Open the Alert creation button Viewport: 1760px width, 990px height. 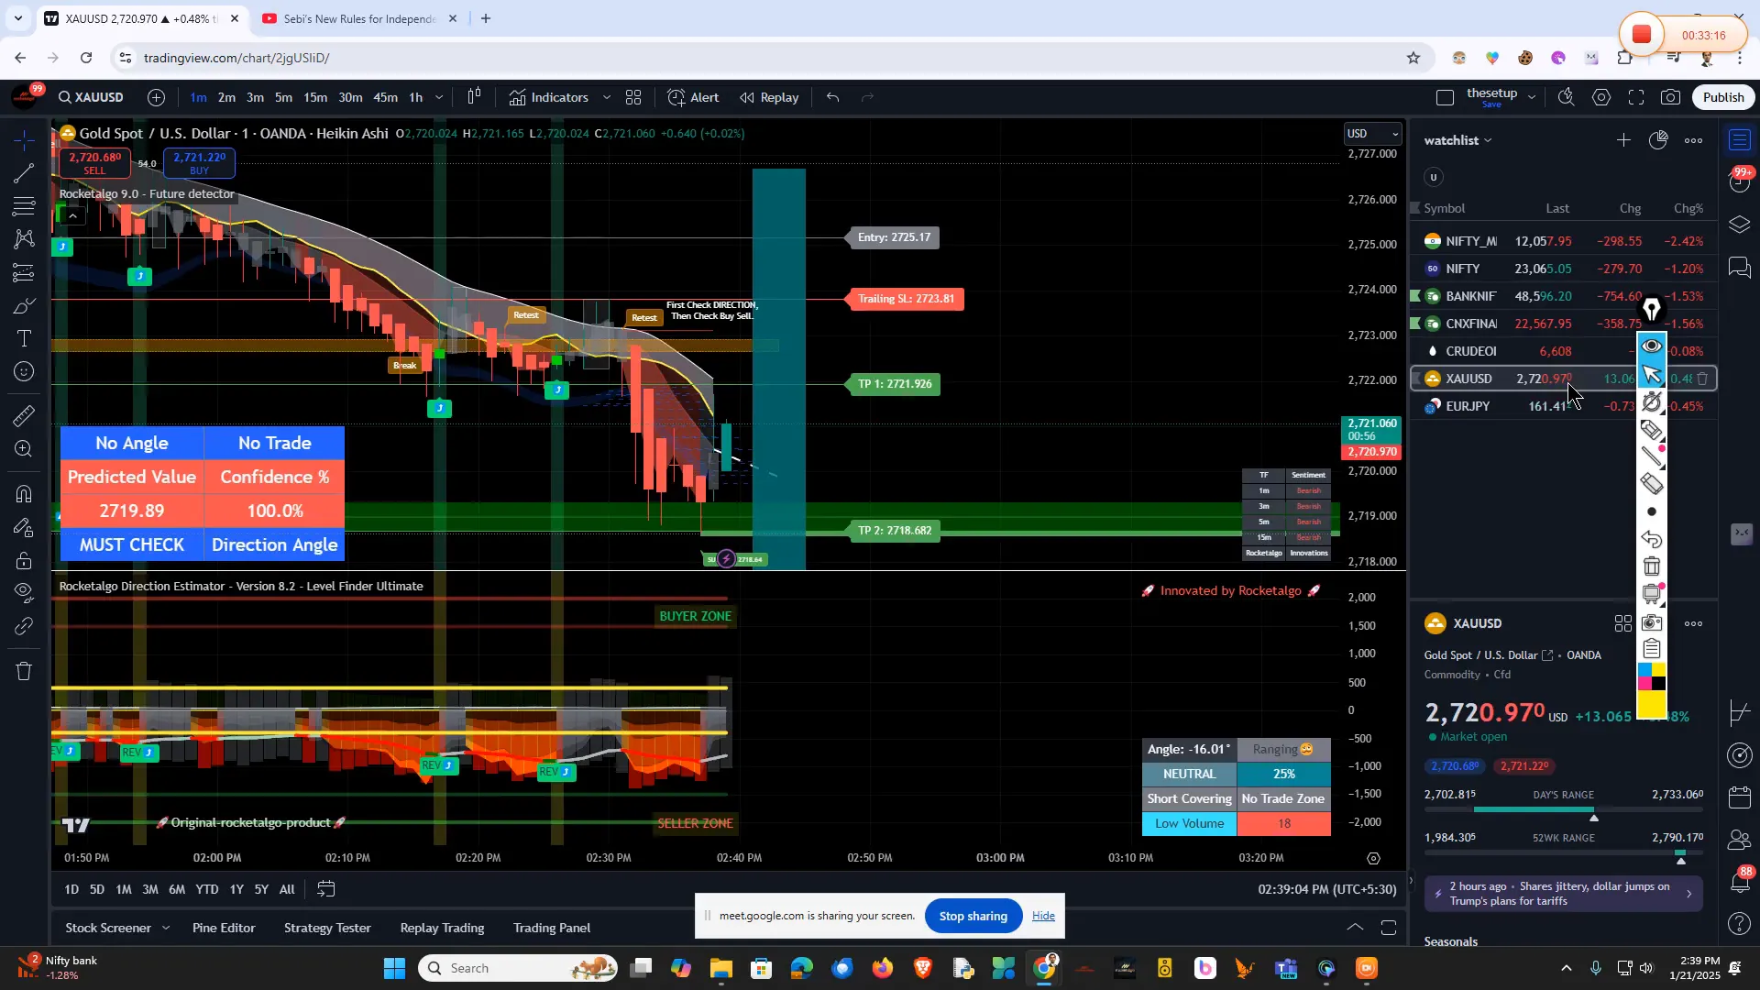(693, 97)
